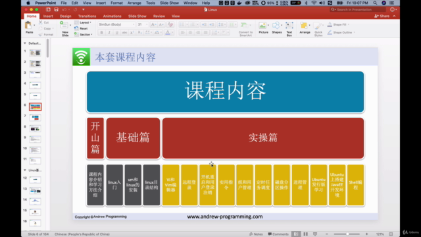Image resolution: width=421 pixels, height=237 pixels.
Task: Decrease font size with the smaller A icon
Action: pyautogui.click(x=161, y=24)
